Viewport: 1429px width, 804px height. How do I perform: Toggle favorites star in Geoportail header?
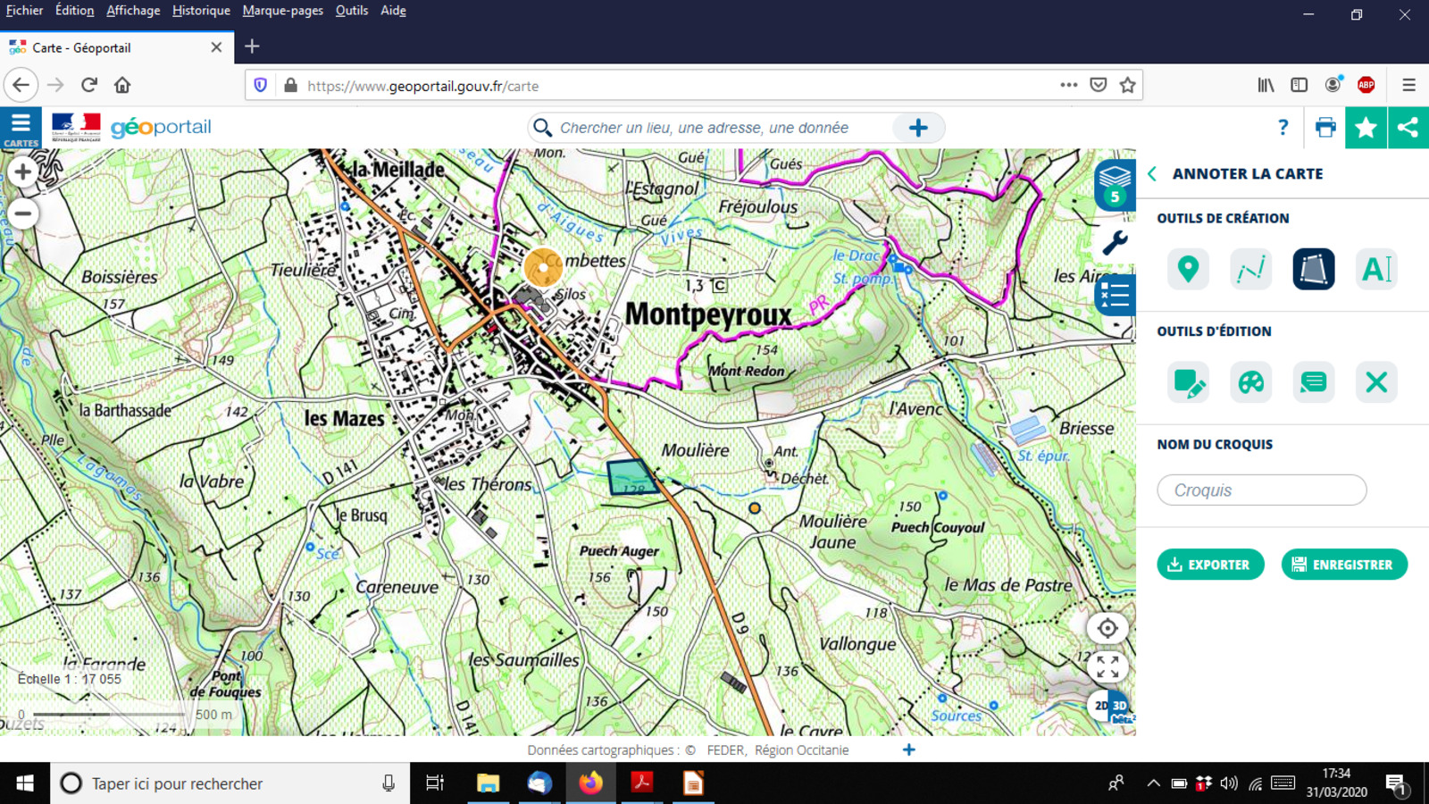[1366, 128]
